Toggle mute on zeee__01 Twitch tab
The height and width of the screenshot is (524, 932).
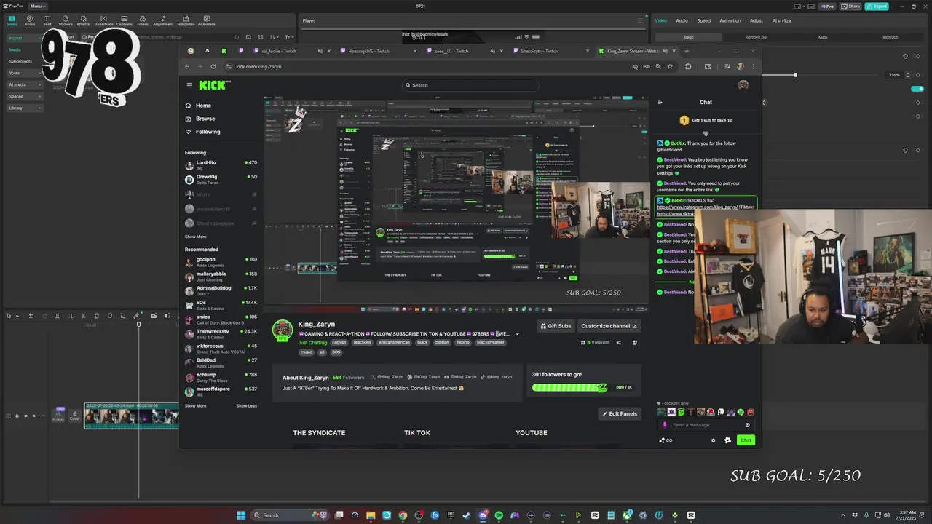(x=492, y=51)
